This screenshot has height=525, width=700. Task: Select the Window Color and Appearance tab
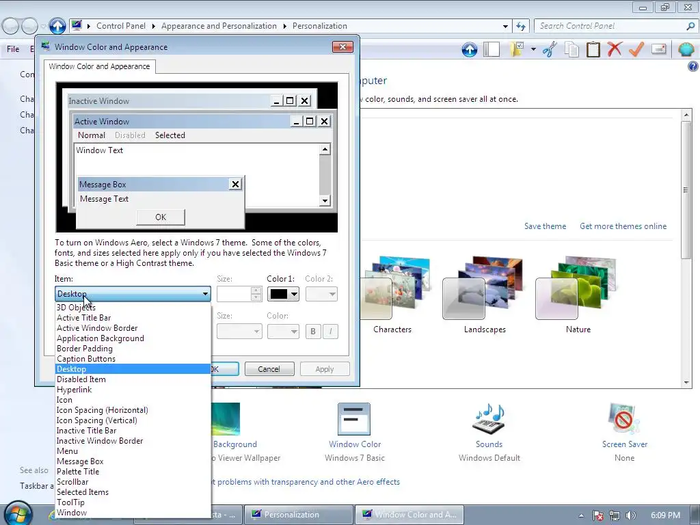[99, 66]
